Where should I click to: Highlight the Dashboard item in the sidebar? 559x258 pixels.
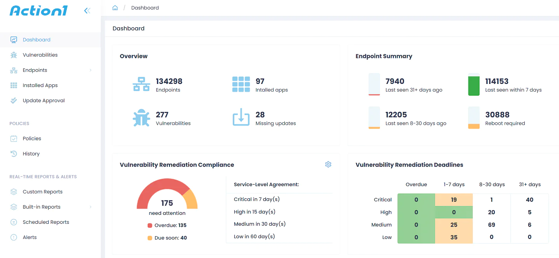coord(37,40)
